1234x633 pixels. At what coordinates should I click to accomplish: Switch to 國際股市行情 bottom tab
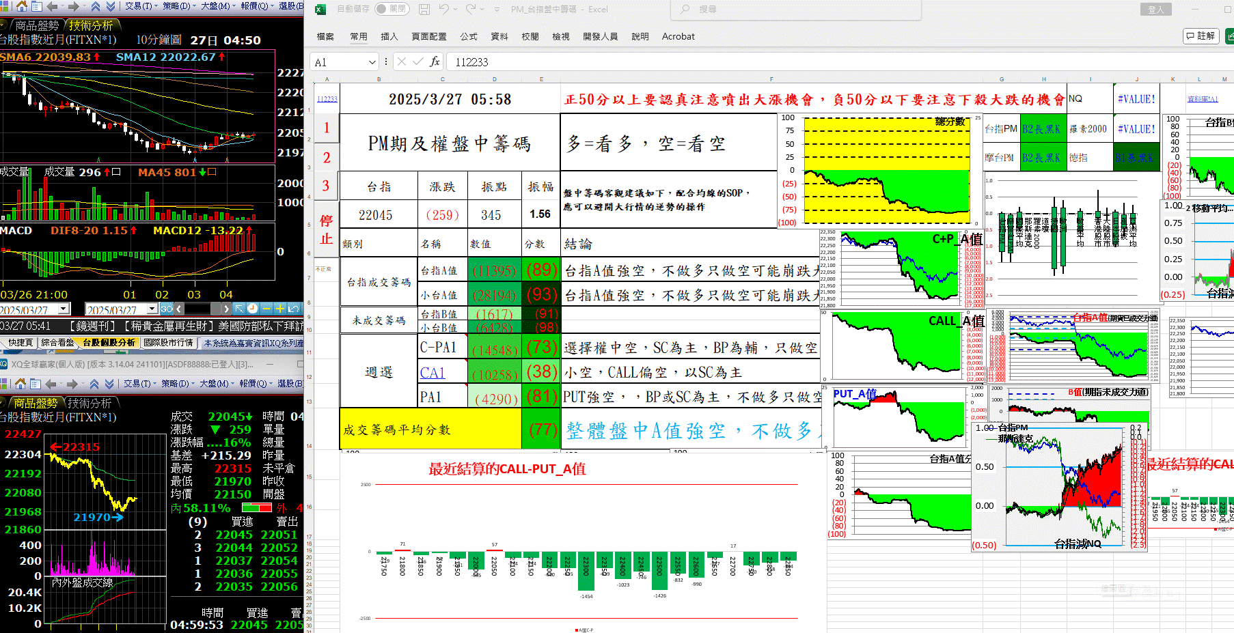169,343
